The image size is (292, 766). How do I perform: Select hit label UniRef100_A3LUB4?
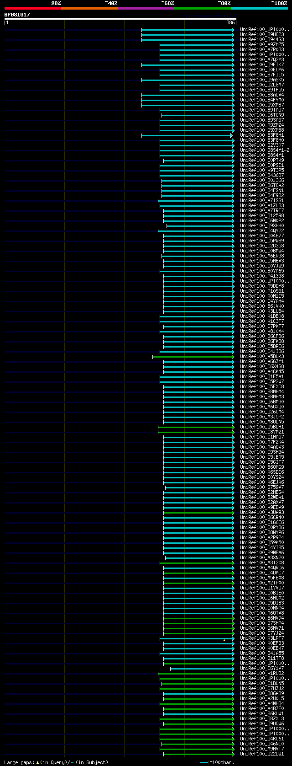click(262, 311)
